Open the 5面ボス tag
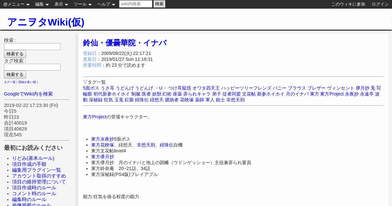The image size is (392, 206). (x=91, y=88)
